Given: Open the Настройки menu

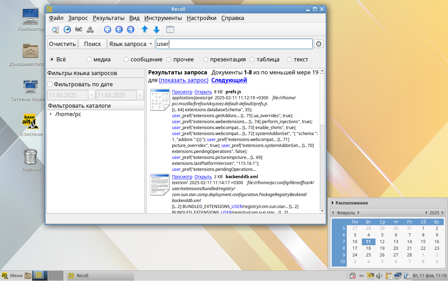Looking at the screenshot, I should tap(201, 18).
